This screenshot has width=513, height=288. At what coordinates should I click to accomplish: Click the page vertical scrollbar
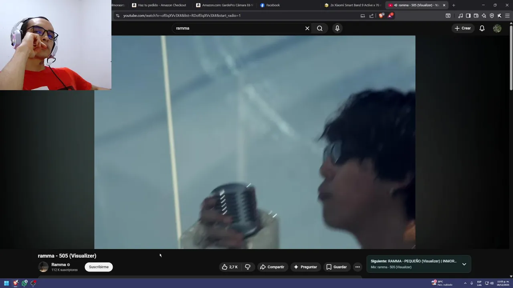pyautogui.click(x=511, y=58)
